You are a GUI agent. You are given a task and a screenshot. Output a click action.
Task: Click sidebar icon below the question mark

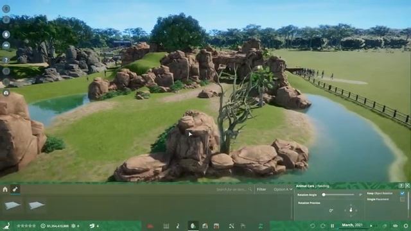tap(6, 71)
